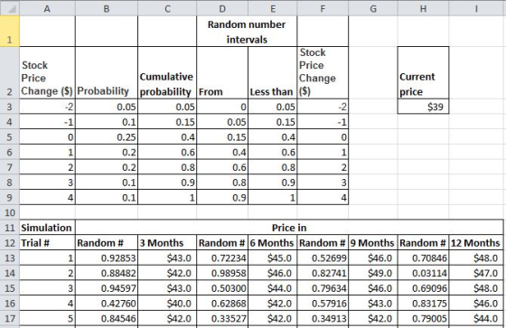Select 'From' value 0.9 in row 9

pyautogui.click(x=222, y=197)
